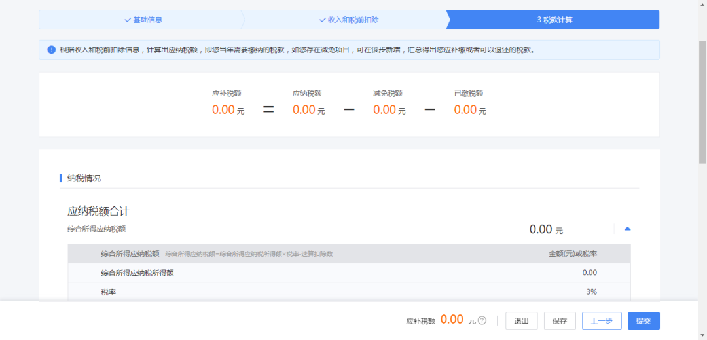Click the 上一步 button
The image size is (707, 340).
(x=602, y=320)
